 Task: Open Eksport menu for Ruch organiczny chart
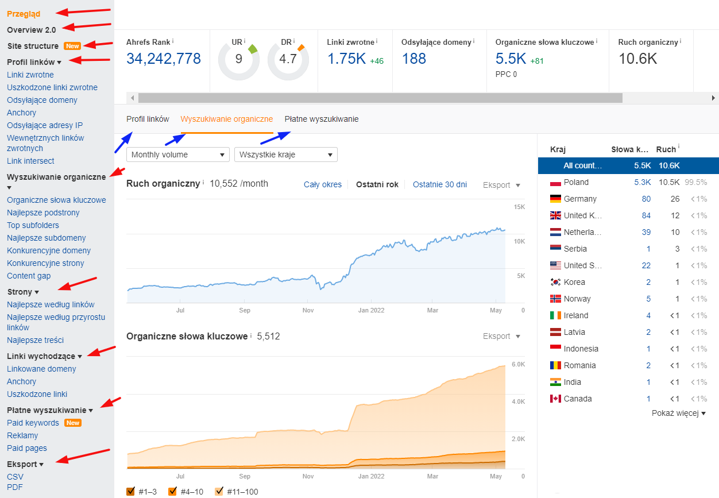tap(501, 185)
